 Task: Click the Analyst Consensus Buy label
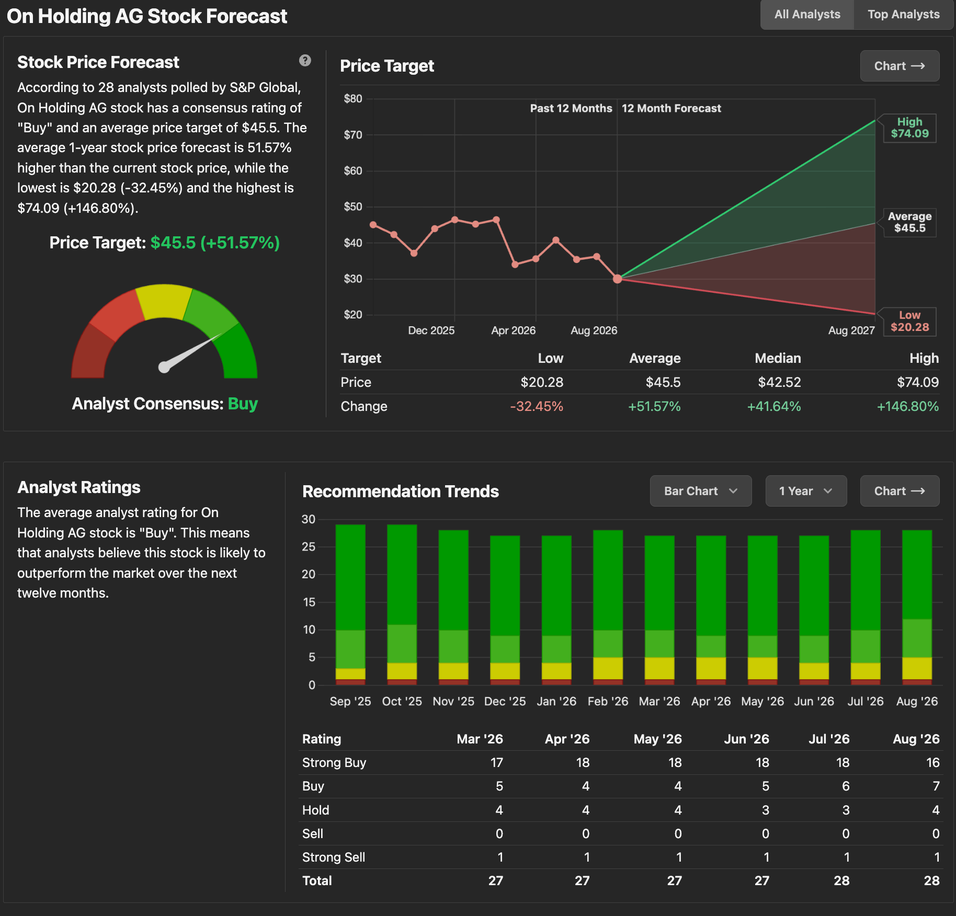pyautogui.click(x=165, y=404)
